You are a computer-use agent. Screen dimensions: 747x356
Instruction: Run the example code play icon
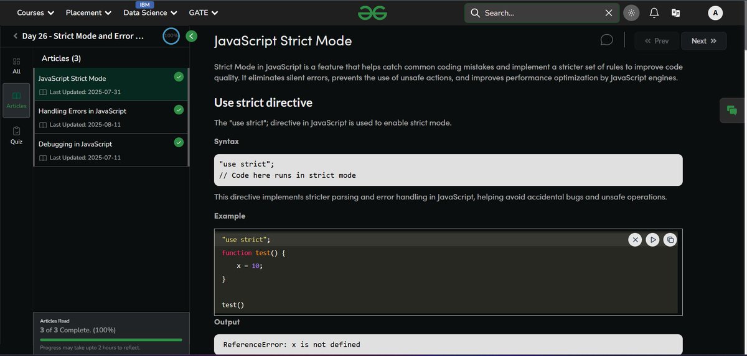tap(652, 239)
